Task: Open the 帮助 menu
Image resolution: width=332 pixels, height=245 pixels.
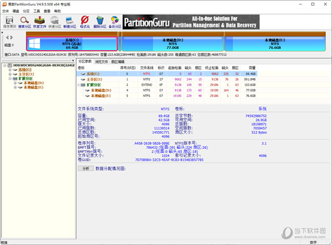Action: [57, 11]
